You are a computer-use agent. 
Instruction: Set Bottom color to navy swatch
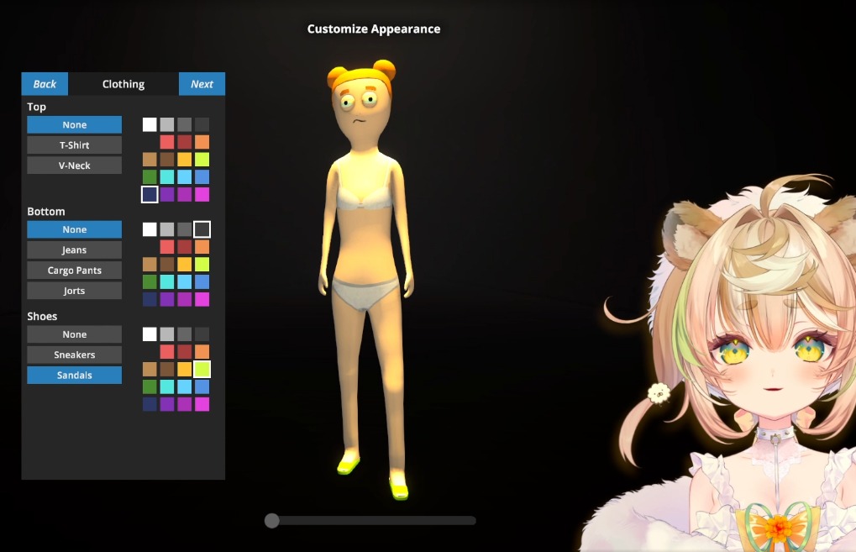[150, 299]
